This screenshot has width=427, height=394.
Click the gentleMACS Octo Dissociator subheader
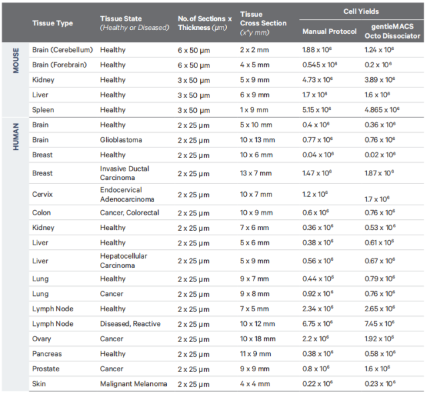(x=394, y=31)
